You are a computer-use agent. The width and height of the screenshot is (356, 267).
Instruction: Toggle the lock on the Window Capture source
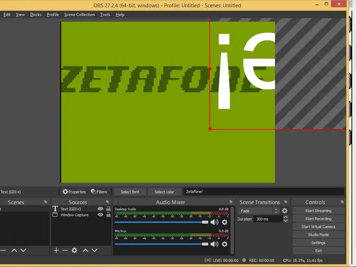tap(108, 215)
